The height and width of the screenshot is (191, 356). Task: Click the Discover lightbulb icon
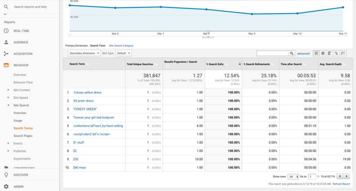click(6, 175)
